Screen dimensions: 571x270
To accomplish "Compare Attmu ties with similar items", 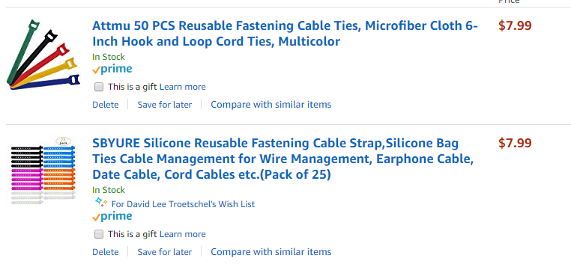I will (271, 105).
